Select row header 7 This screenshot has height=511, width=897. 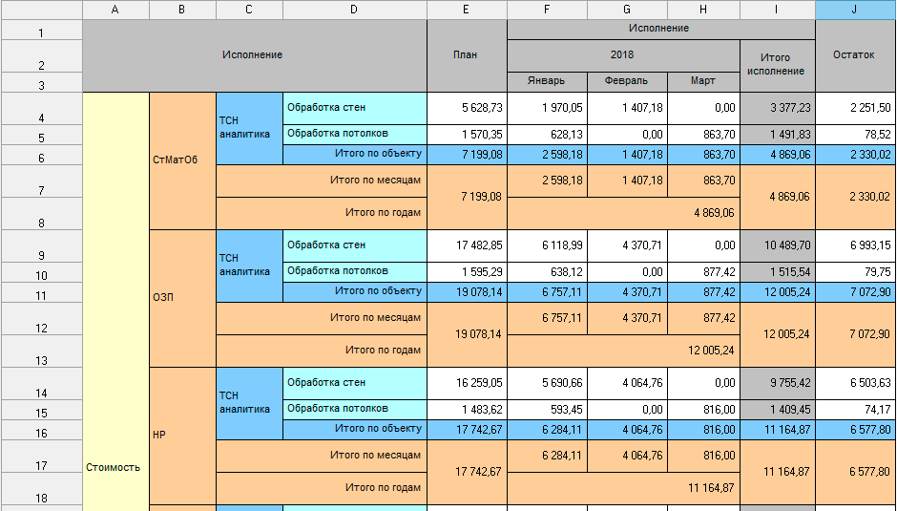coord(41,181)
